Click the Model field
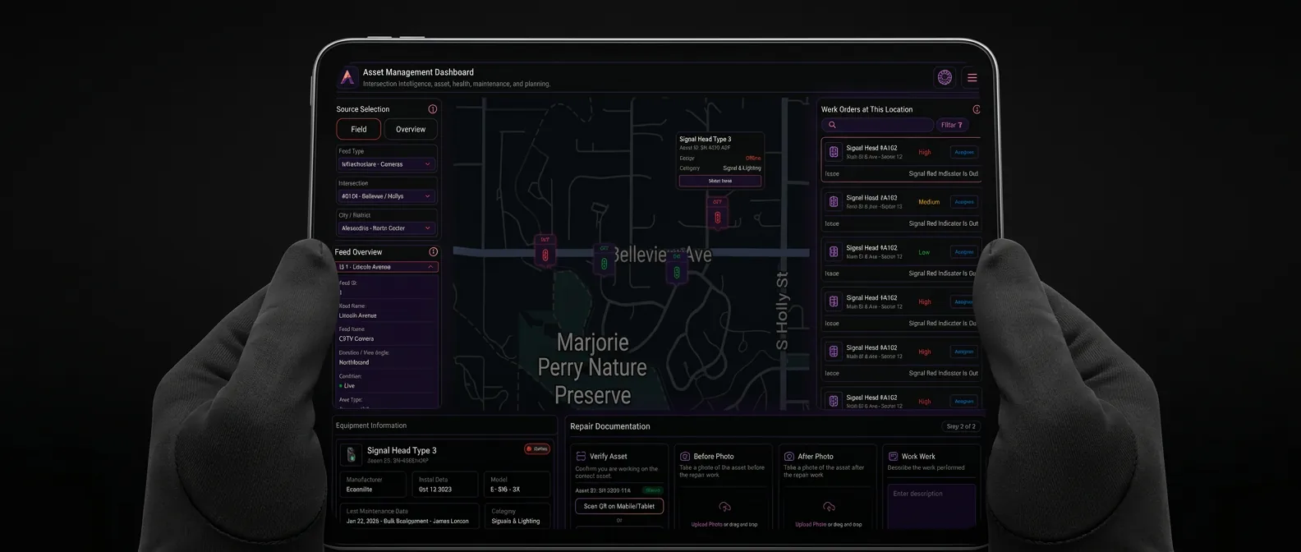This screenshot has height=552, width=1301. click(x=517, y=485)
